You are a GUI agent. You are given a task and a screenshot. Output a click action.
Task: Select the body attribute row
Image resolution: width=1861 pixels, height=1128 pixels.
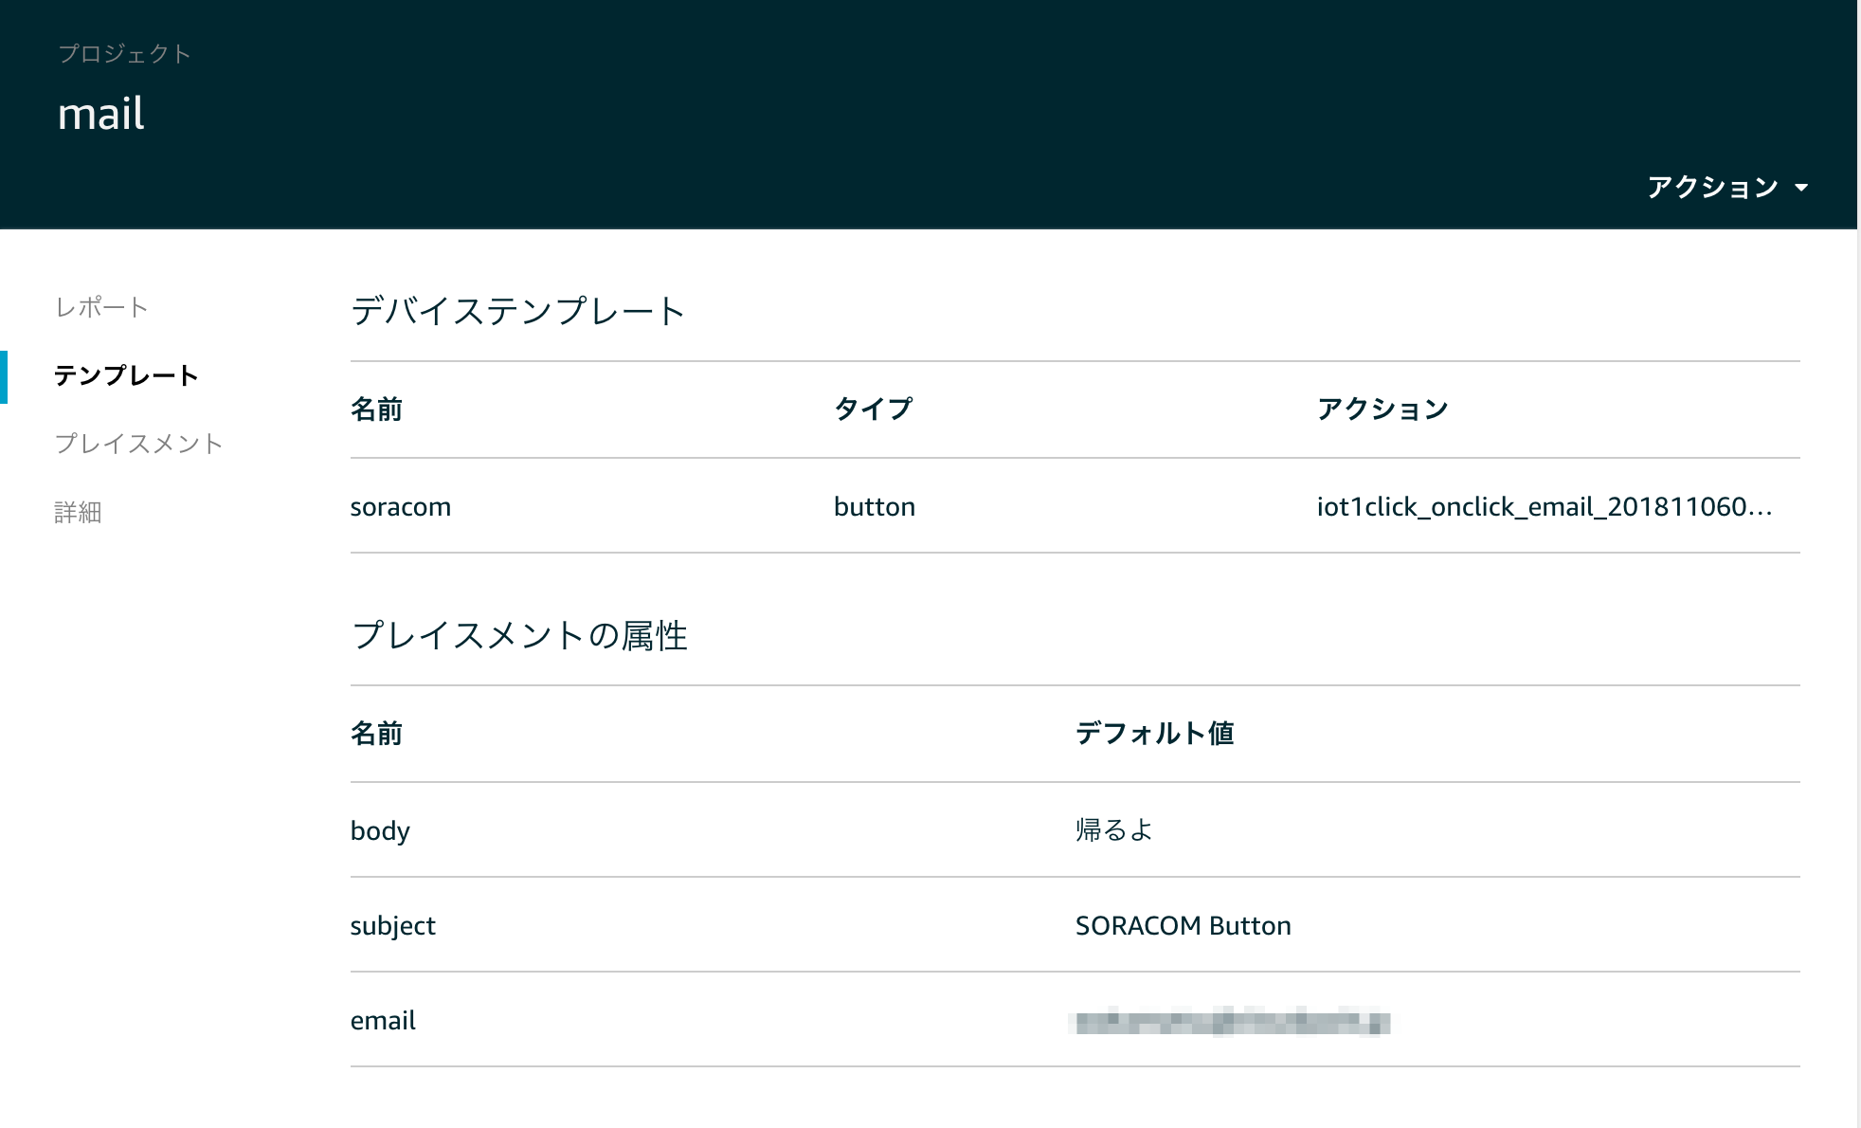pos(380,830)
